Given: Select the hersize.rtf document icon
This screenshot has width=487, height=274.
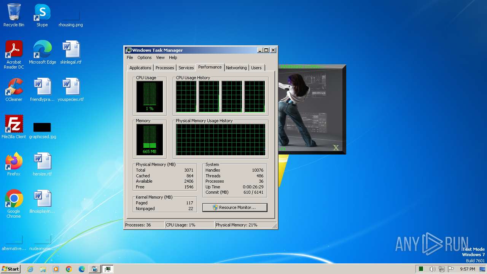Looking at the screenshot, I should click(x=42, y=164).
